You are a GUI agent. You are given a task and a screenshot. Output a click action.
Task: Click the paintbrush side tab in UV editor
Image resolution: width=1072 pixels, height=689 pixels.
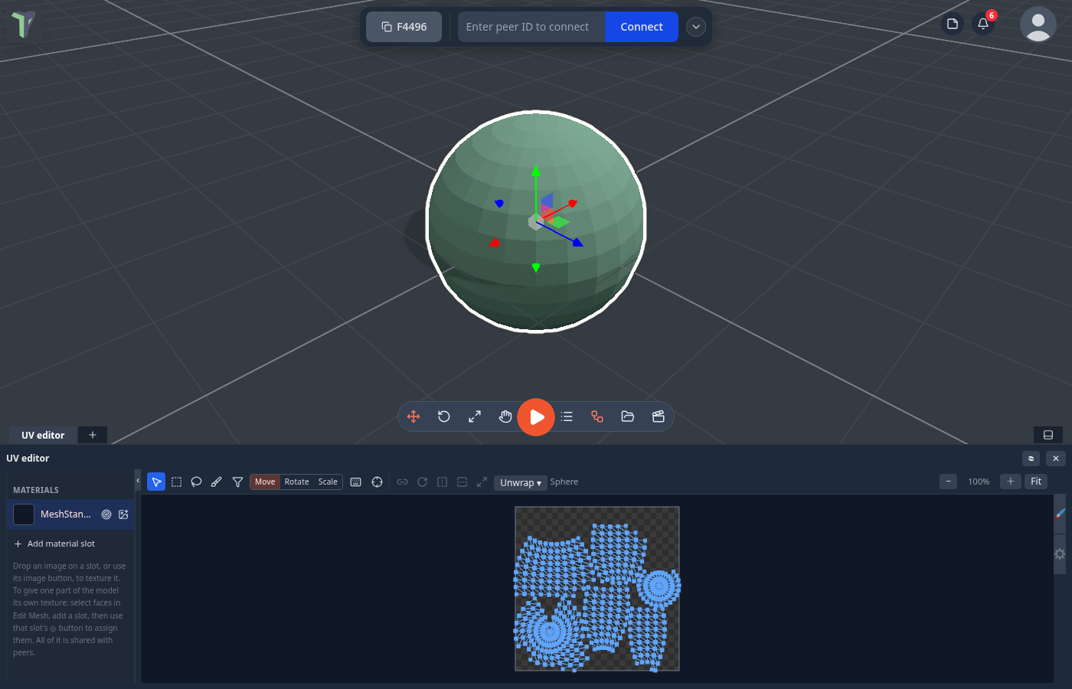tap(1060, 514)
